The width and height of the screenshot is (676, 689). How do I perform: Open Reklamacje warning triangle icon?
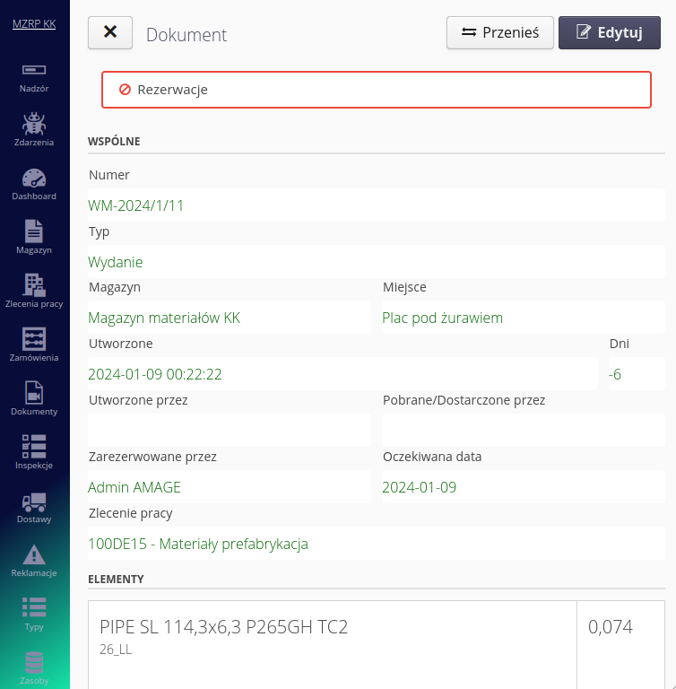point(34,554)
